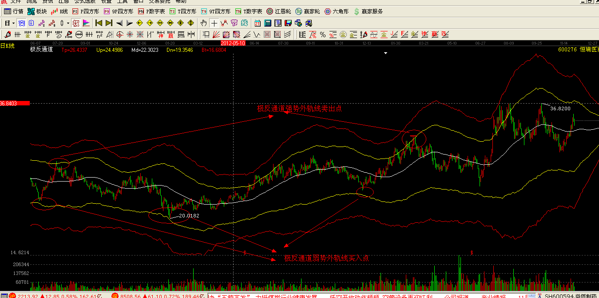Click the 日K线 chart period label
Viewport: 599px width, 298px height.
coord(7,46)
